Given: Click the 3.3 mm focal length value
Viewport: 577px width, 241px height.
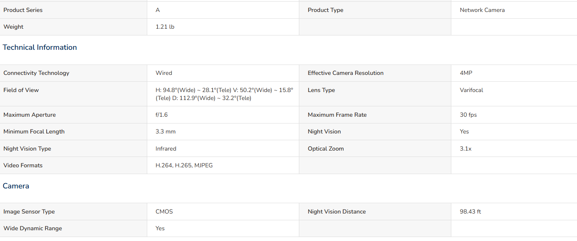Looking at the screenshot, I should click(166, 131).
